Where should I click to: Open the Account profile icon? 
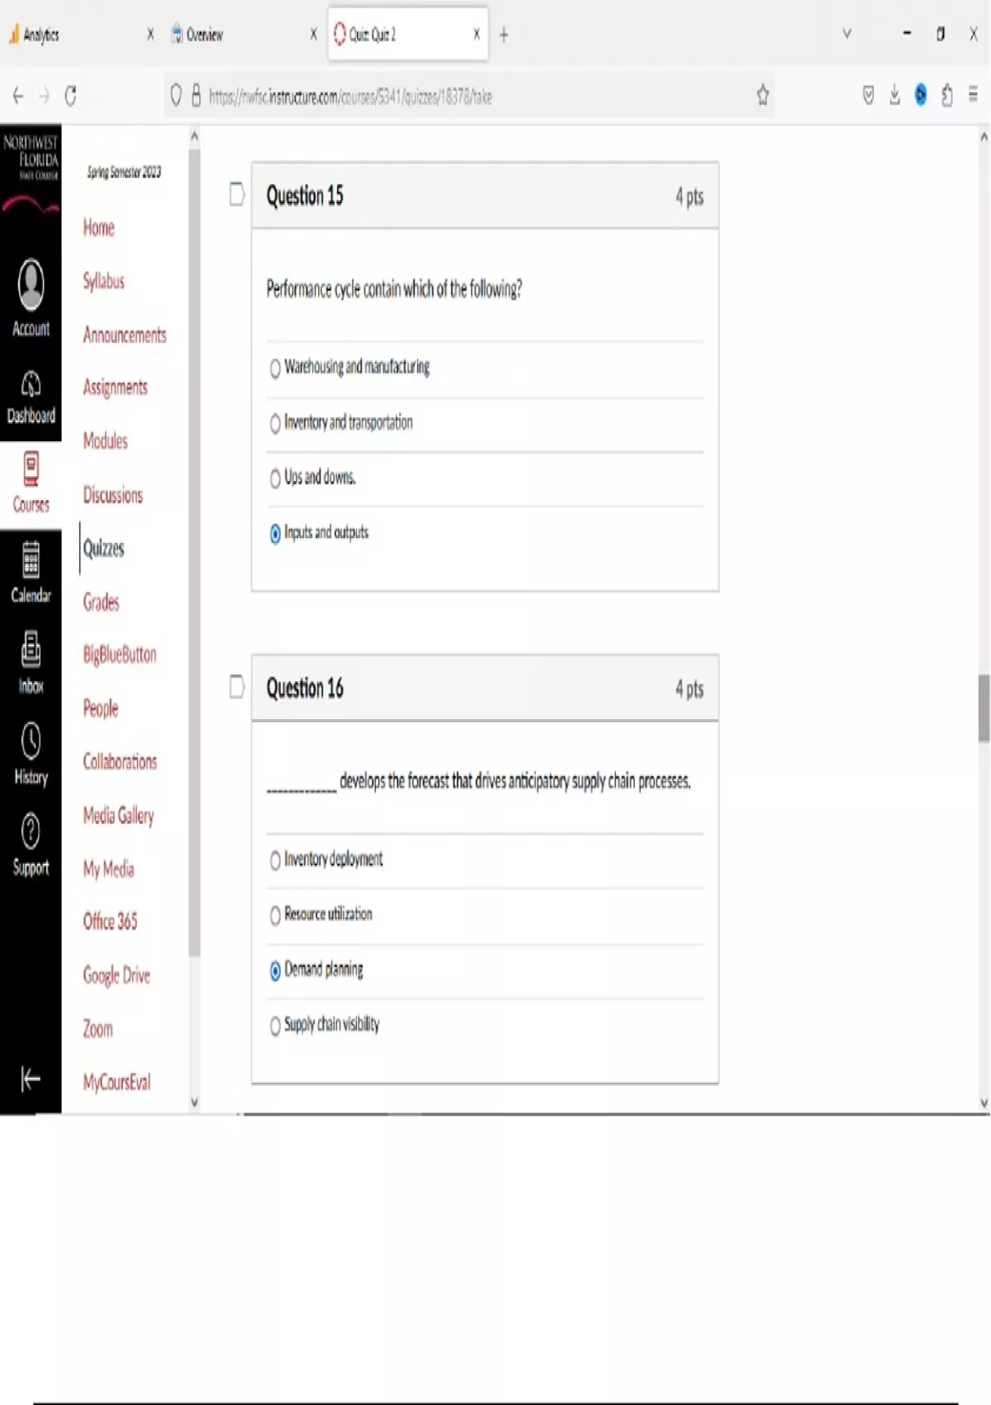[31, 285]
